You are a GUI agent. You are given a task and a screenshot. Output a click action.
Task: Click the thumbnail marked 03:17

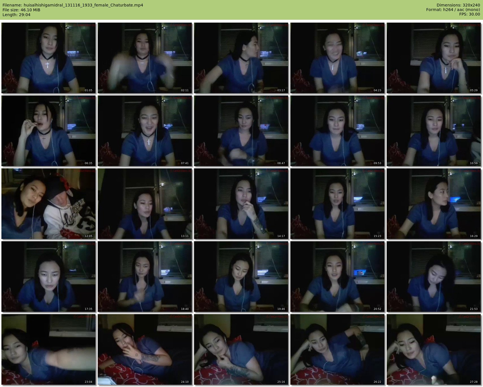coord(241,58)
